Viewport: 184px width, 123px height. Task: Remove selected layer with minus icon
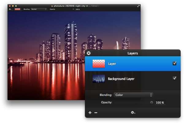(x=96, y=113)
